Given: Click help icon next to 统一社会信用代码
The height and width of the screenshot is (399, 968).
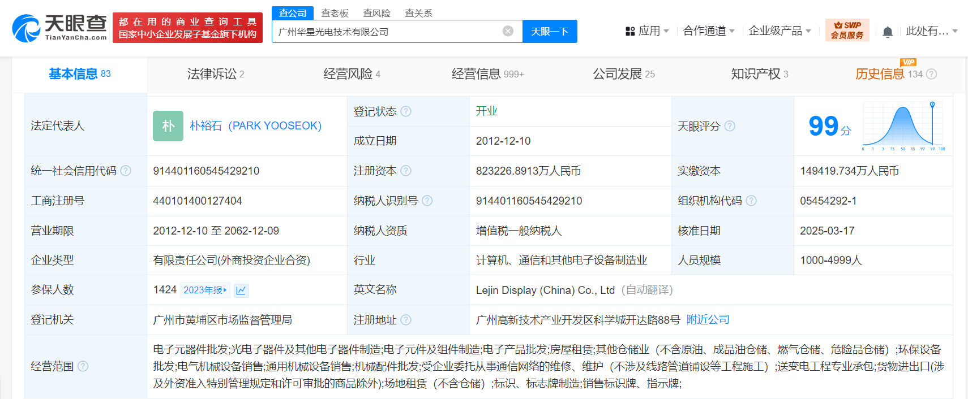Looking at the screenshot, I should 126,171.
